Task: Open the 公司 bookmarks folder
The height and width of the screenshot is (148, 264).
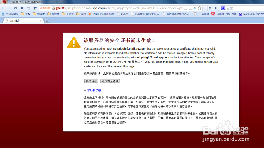Action: pos(81,14)
